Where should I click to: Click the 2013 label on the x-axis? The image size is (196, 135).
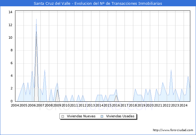(x=91, y=106)
